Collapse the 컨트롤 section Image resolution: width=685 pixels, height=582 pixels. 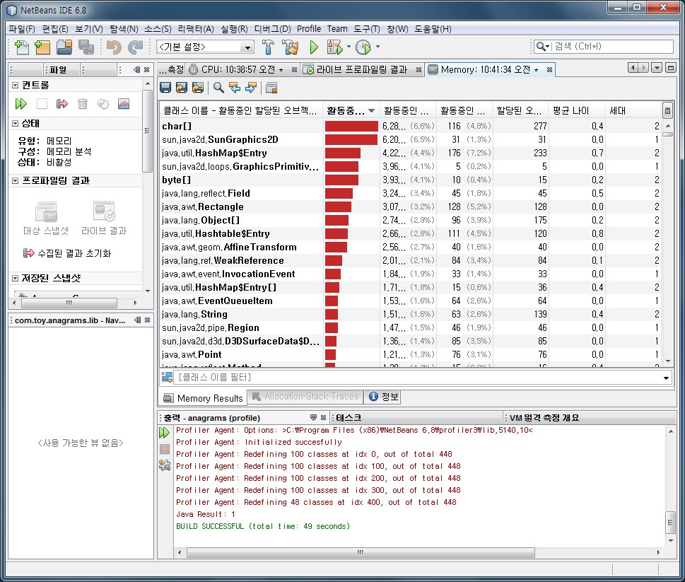16,85
